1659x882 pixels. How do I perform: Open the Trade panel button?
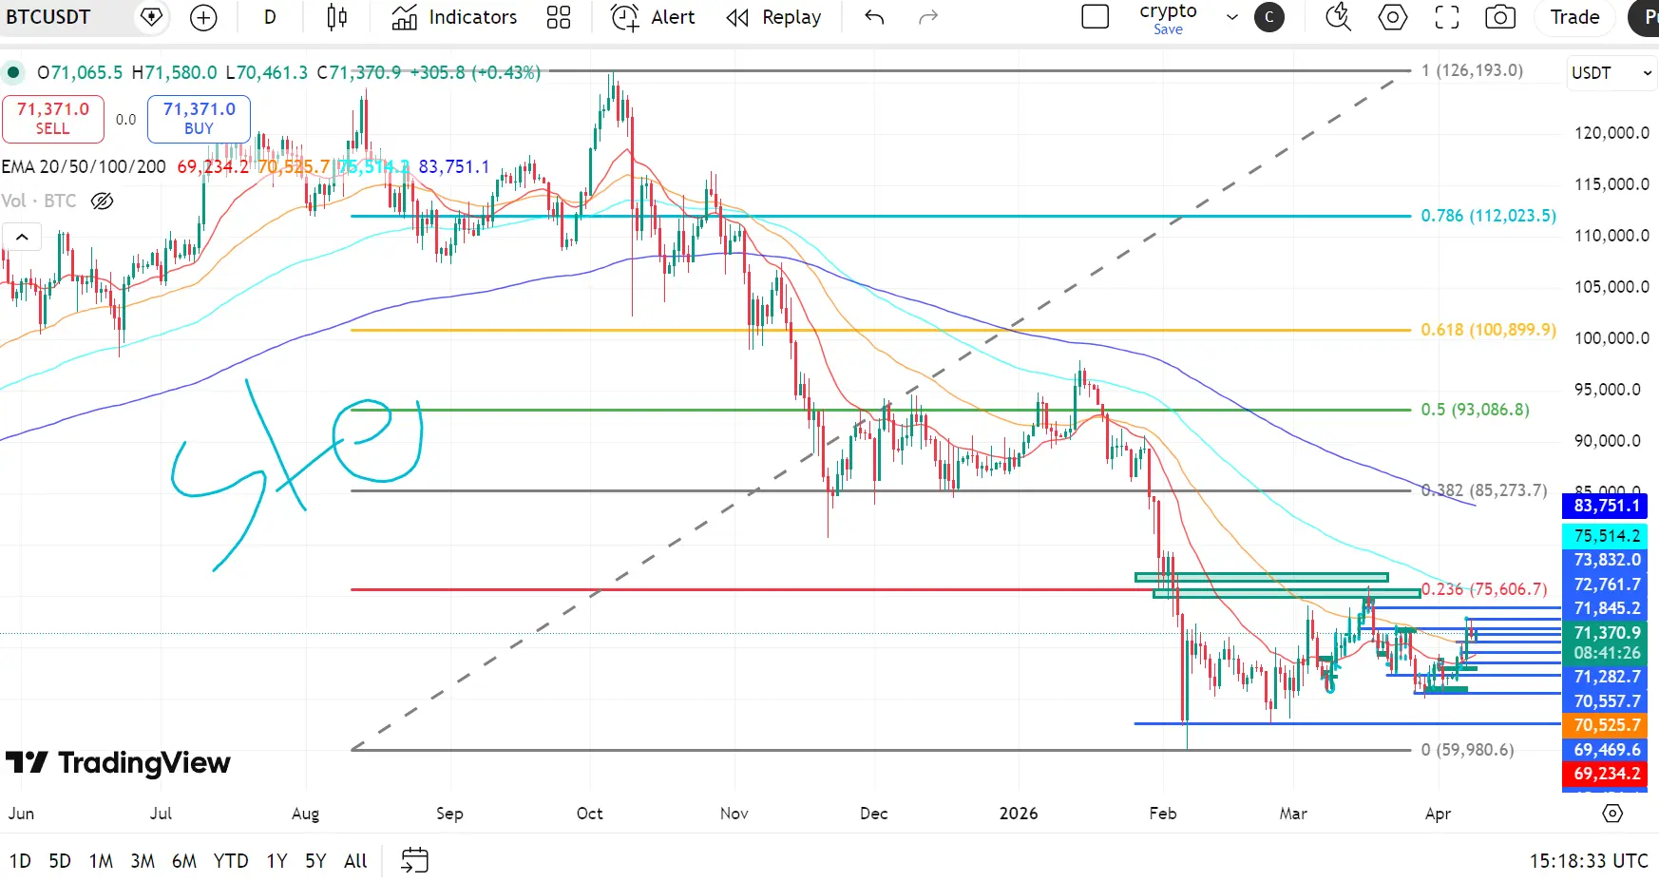[1574, 17]
